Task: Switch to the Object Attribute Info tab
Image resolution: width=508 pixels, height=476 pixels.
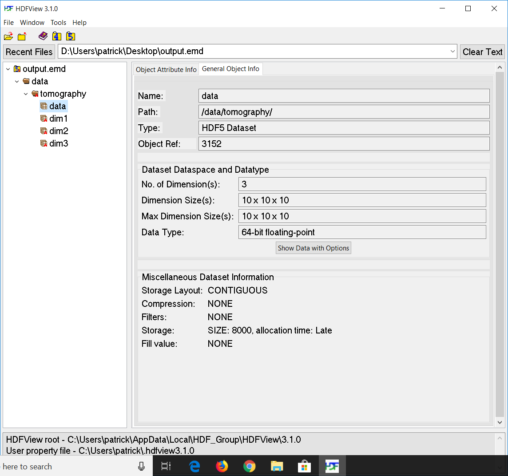Action: pos(166,69)
